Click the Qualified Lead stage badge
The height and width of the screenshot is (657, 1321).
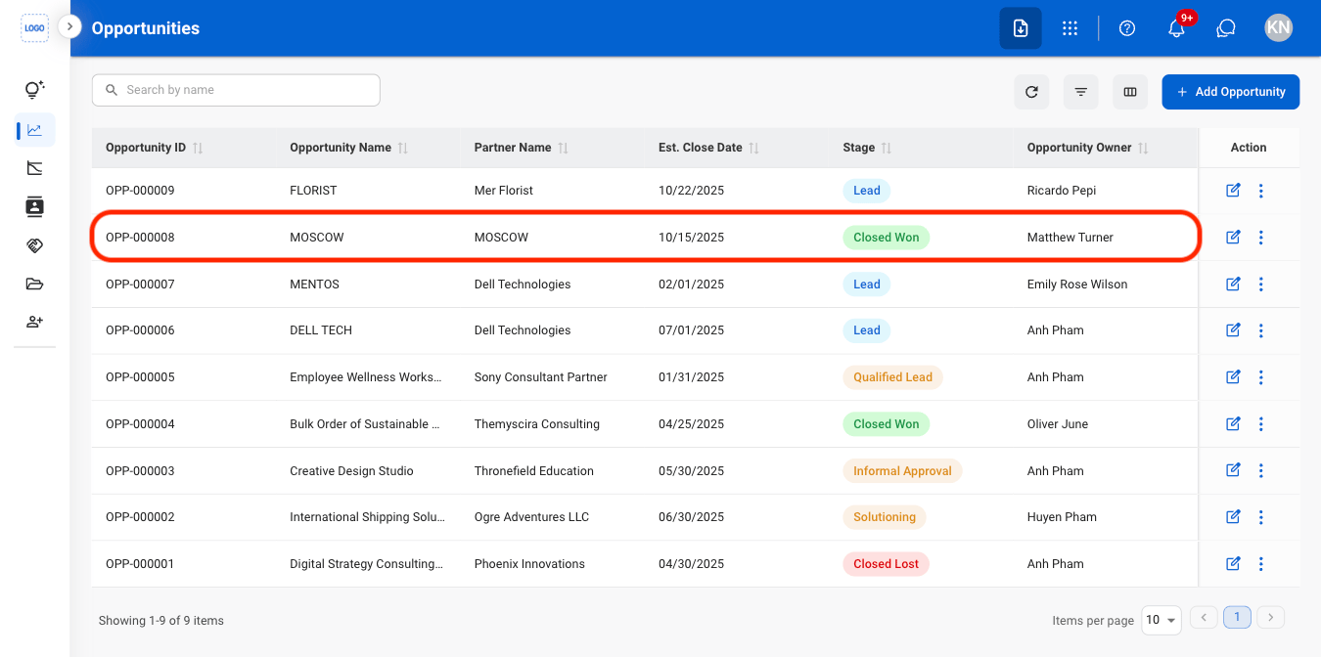click(x=892, y=377)
